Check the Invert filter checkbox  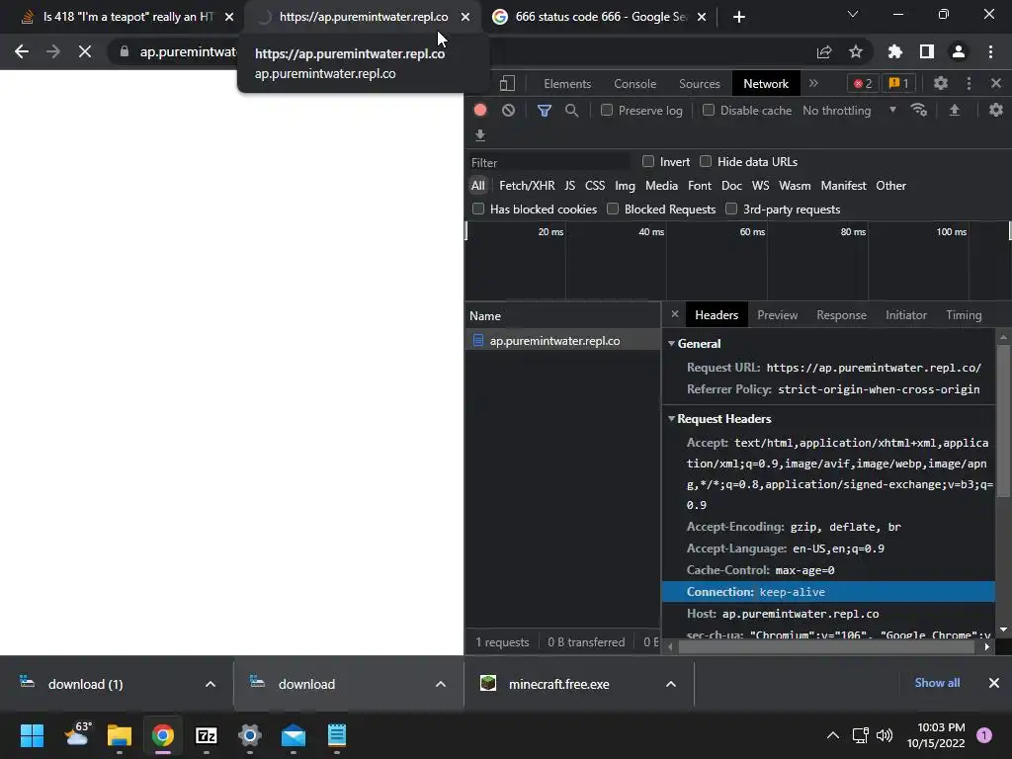(648, 161)
